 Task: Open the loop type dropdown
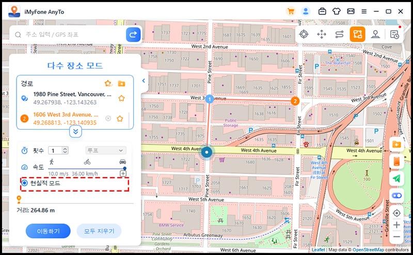(106, 150)
